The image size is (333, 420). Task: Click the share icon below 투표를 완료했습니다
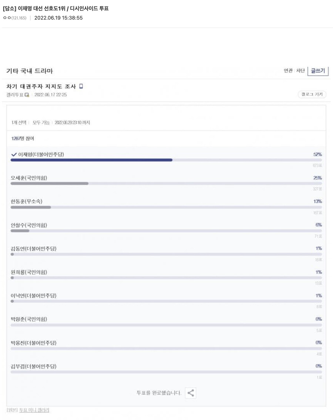pyautogui.click(x=190, y=393)
